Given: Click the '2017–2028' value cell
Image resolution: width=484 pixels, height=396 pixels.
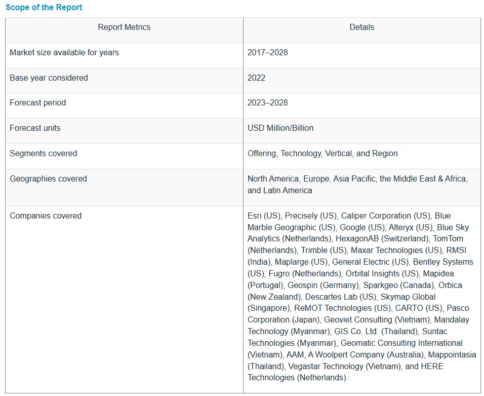Looking at the screenshot, I should [267, 53].
